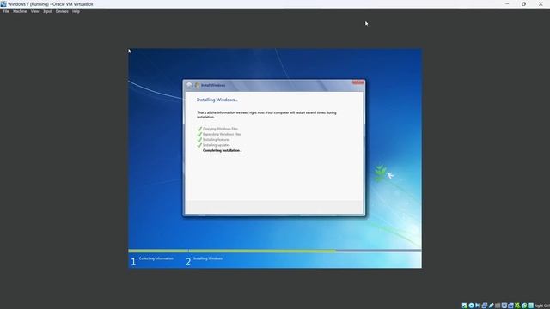Click the checkmark beside Installing features

coord(199,140)
